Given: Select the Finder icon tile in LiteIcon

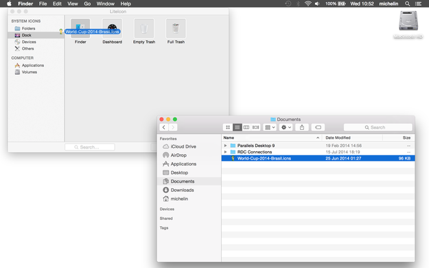Looking at the screenshot, I should click(80, 28).
